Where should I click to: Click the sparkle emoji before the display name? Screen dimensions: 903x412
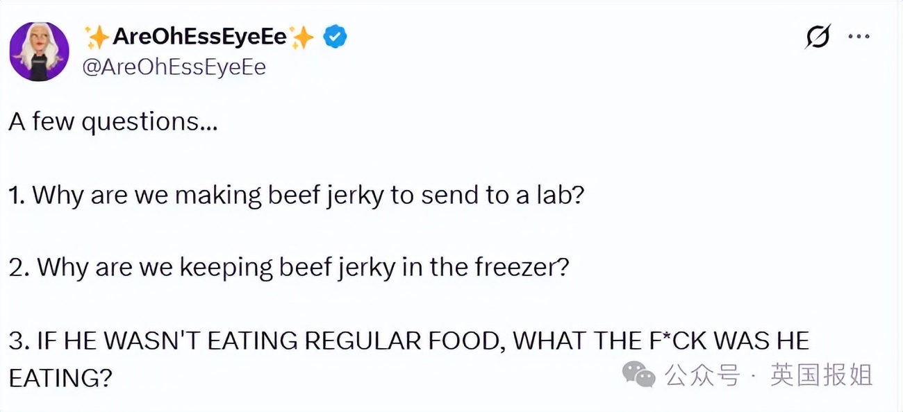[97, 37]
